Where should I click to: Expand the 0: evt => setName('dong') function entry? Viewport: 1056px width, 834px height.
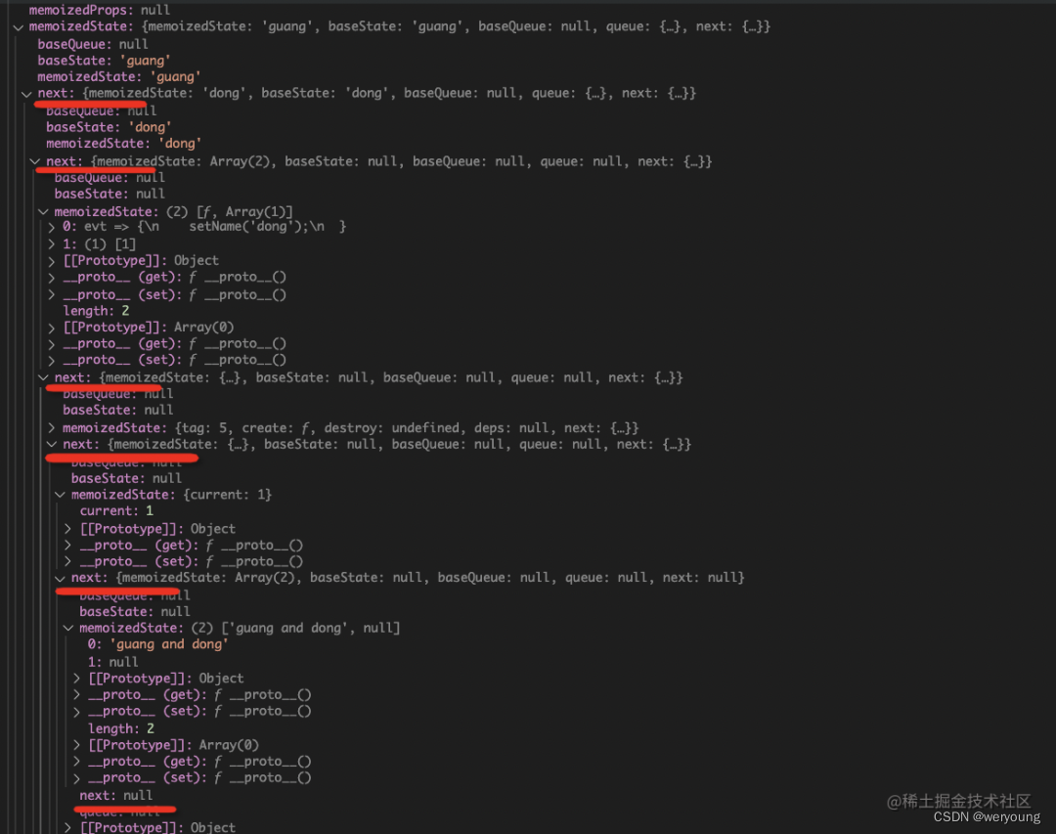coord(52,227)
